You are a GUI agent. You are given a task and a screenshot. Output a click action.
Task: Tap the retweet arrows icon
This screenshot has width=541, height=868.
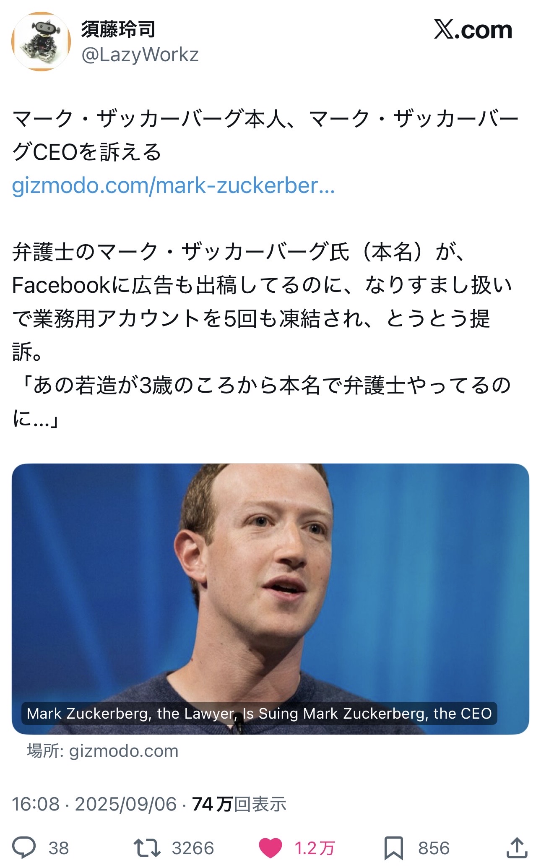coord(147,848)
